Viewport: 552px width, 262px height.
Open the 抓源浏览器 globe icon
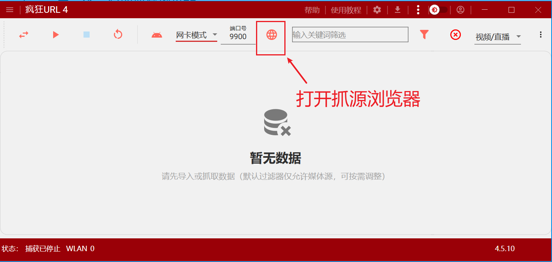coord(271,34)
